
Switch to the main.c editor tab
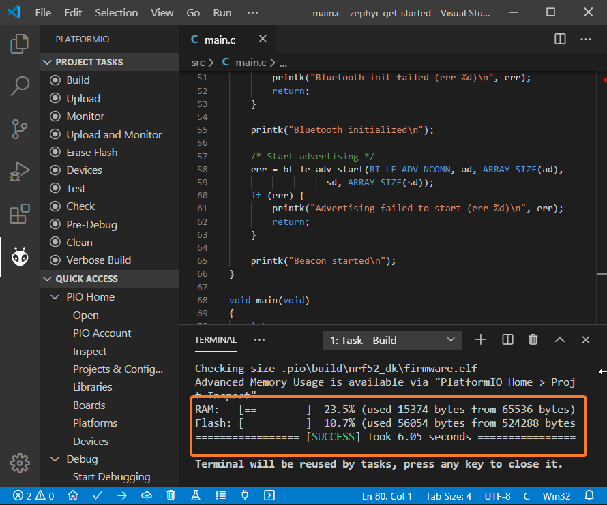pyautogui.click(x=227, y=39)
